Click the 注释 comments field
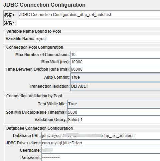Viewport: 160px width, 161px height. 88,23
